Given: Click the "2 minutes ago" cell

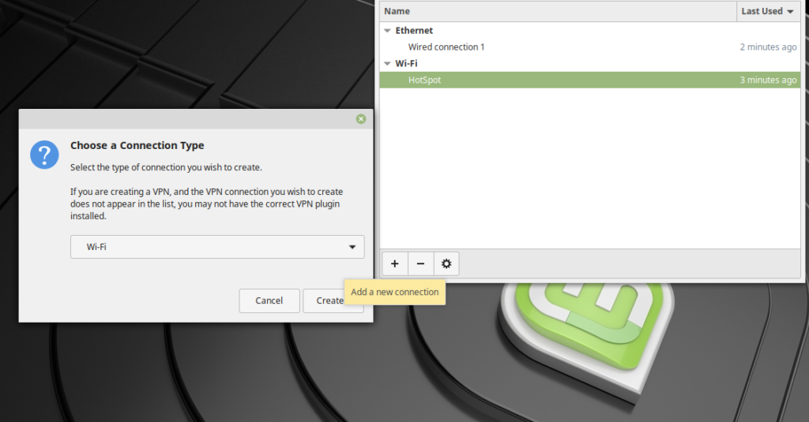Looking at the screenshot, I should [x=768, y=47].
